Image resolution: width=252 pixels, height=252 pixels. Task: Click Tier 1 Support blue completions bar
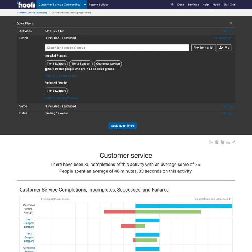coord(148,220)
